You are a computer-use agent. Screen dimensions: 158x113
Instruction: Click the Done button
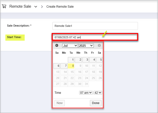(96, 103)
